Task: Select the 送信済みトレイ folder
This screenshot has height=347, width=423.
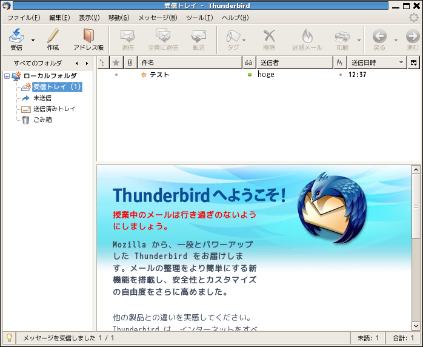Action: click(54, 109)
